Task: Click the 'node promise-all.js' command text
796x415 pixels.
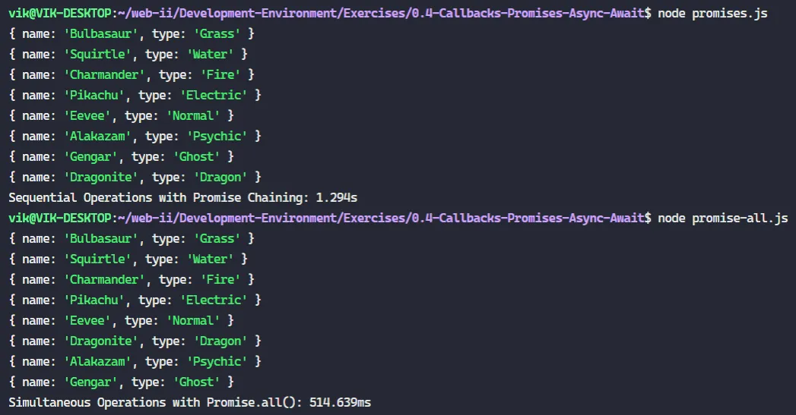Action: [723, 219]
